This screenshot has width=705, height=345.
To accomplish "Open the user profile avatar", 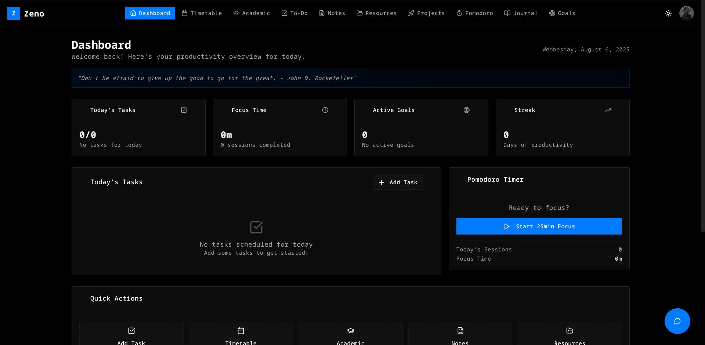I will point(686,13).
